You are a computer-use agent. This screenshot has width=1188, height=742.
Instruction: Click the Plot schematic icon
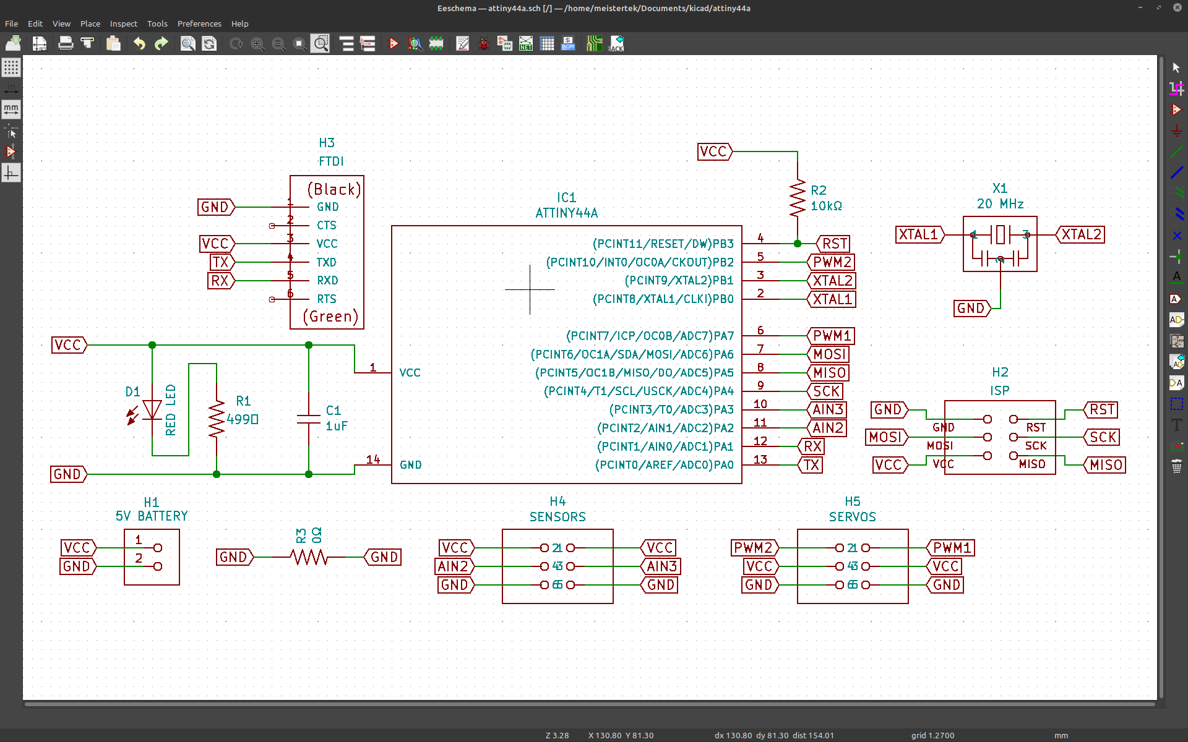87,43
